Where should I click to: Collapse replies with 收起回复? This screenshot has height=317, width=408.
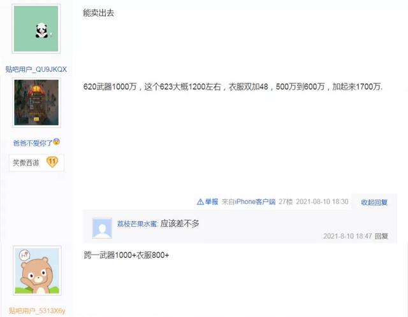coord(374,202)
